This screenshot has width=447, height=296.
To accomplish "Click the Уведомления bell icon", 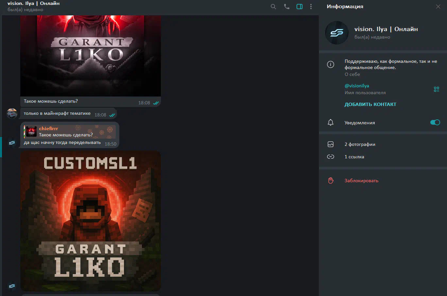I will pyautogui.click(x=331, y=122).
